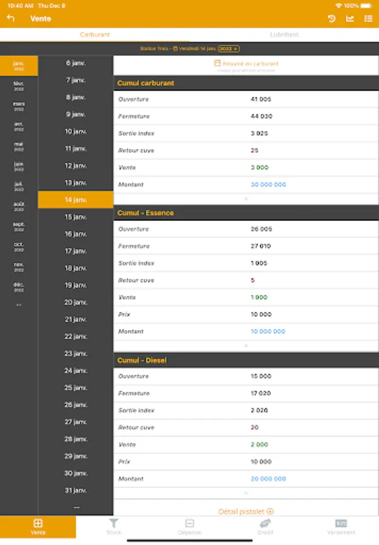379x545 pixels.
Task: Tap the back arrow icon
Action: [x=10, y=18]
